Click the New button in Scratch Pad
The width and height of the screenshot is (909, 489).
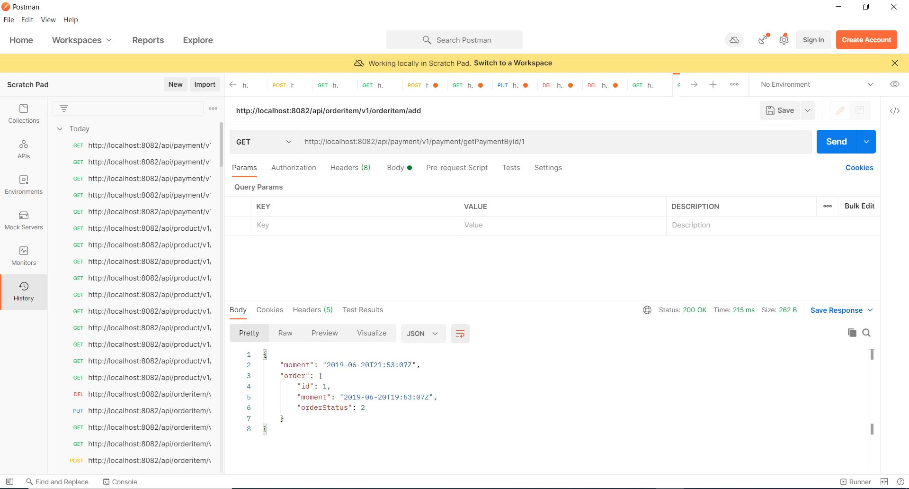click(175, 84)
